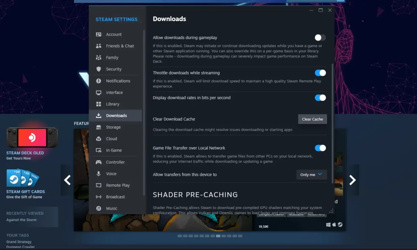The width and height of the screenshot is (417, 250).
Task: Click the Steam Deck OLED device image
Action: [x=32, y=138]
